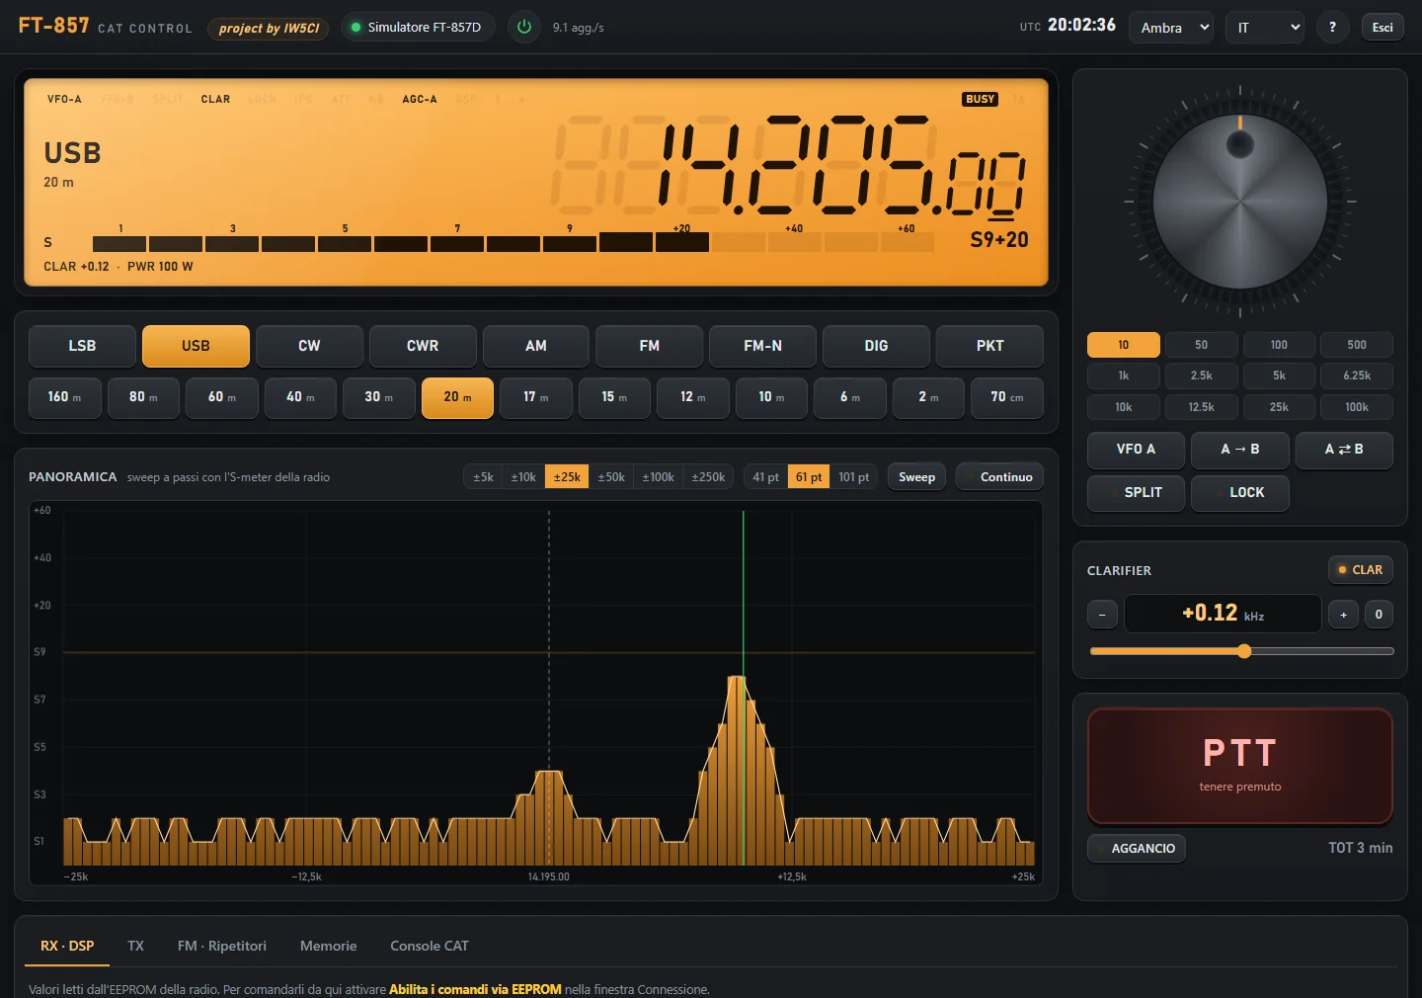1422x998 pixels.
Task: Open the IT language dropdown
Action: point(1265,27)
